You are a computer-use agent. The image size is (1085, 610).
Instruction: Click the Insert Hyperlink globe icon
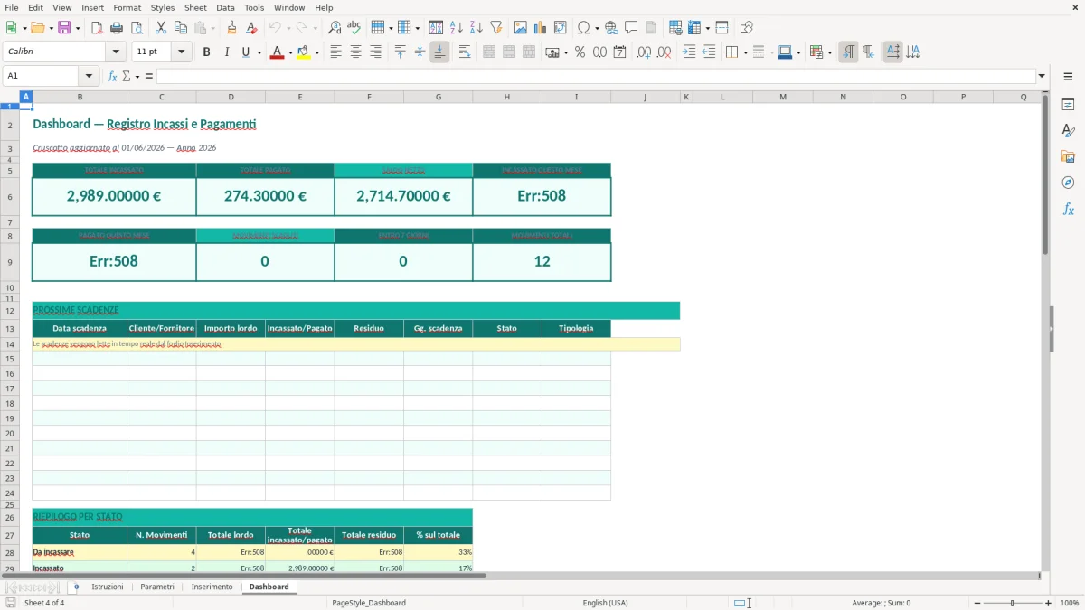pyautogui.click(x=612, y=28)
